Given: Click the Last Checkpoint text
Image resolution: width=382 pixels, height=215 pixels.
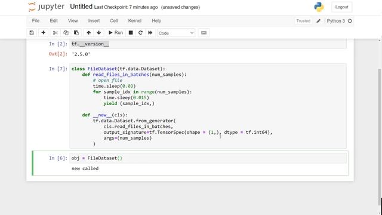Looking at the screenshot, I should point(126,7).
